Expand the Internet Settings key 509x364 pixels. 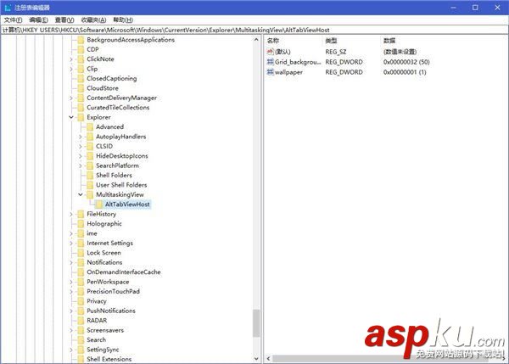[x=71, y=244]
